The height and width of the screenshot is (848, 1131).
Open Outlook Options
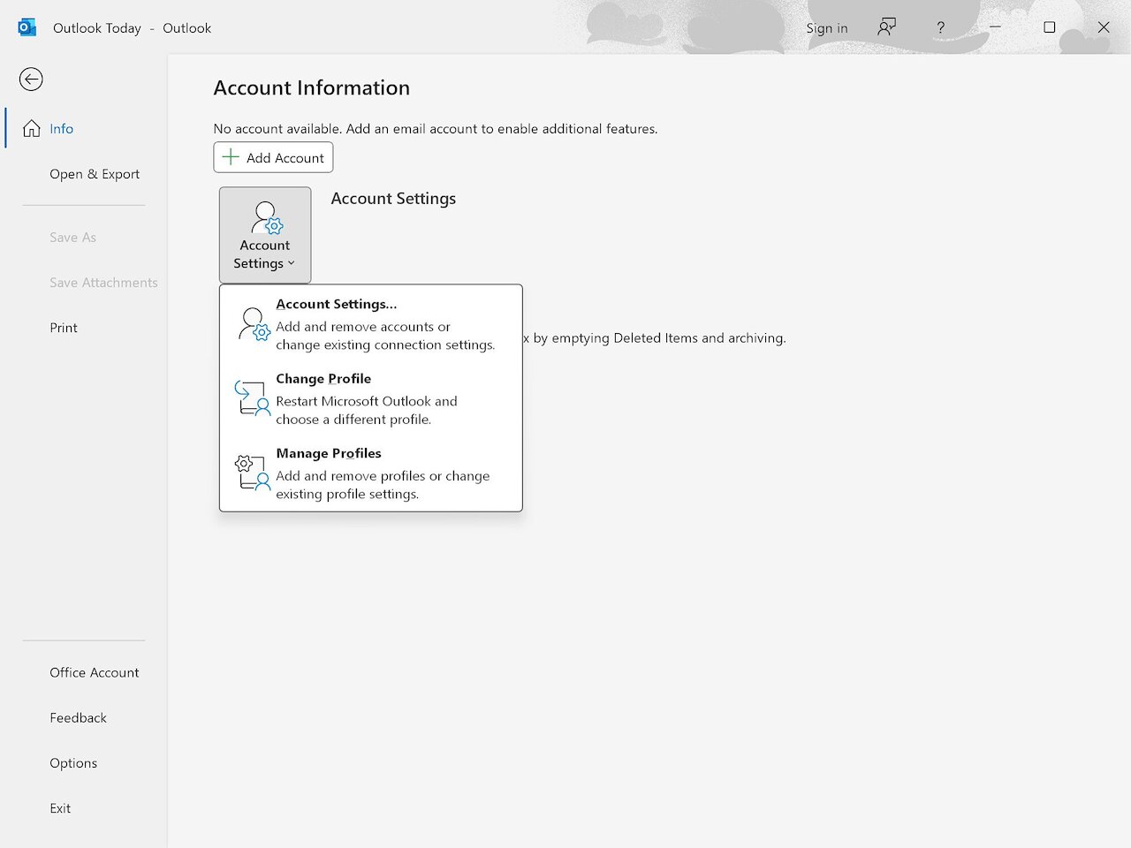click(73, 762)
